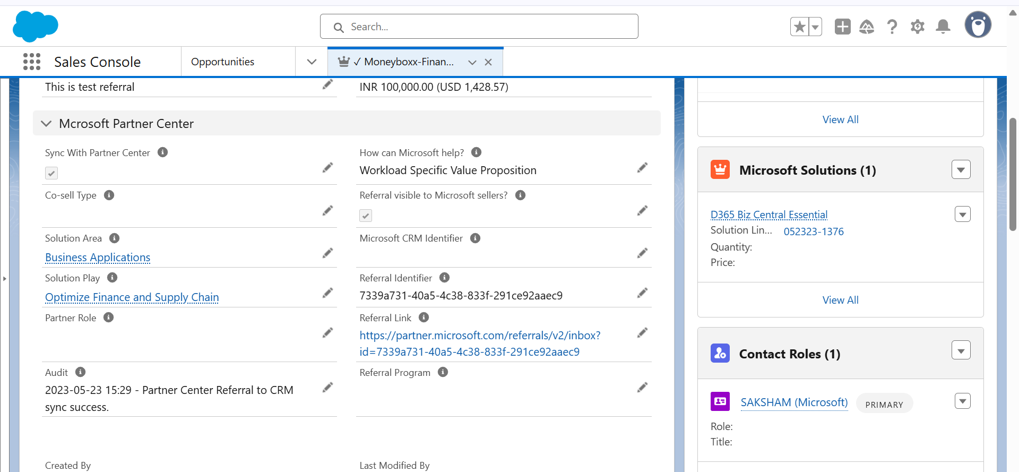Click the page vertical scrollbar
Image resolution: width=1019 pixels, height=472 pixels.
coord(1013,175)
